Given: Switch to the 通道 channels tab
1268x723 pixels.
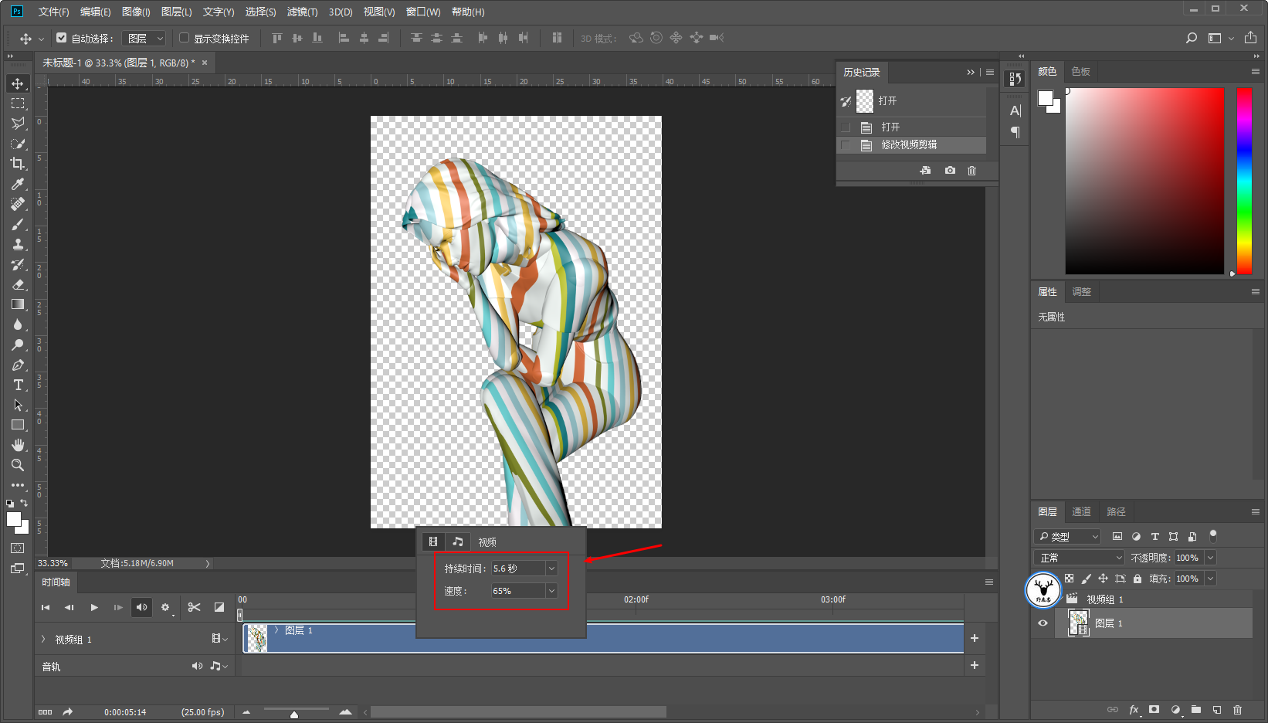Looking at the screenshot, I should tap(1081, 511).
